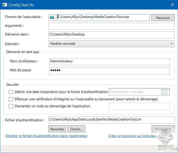The height and width of the screenshot is (153, 178).
Task: Click the executable icon beside the path field
Action: (x=52, y=17)
